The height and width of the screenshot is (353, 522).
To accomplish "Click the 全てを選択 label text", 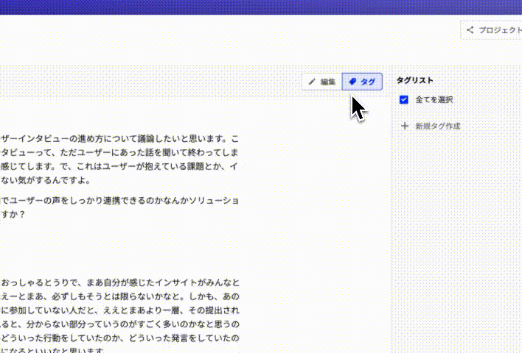I will click(x=434, y=100).
